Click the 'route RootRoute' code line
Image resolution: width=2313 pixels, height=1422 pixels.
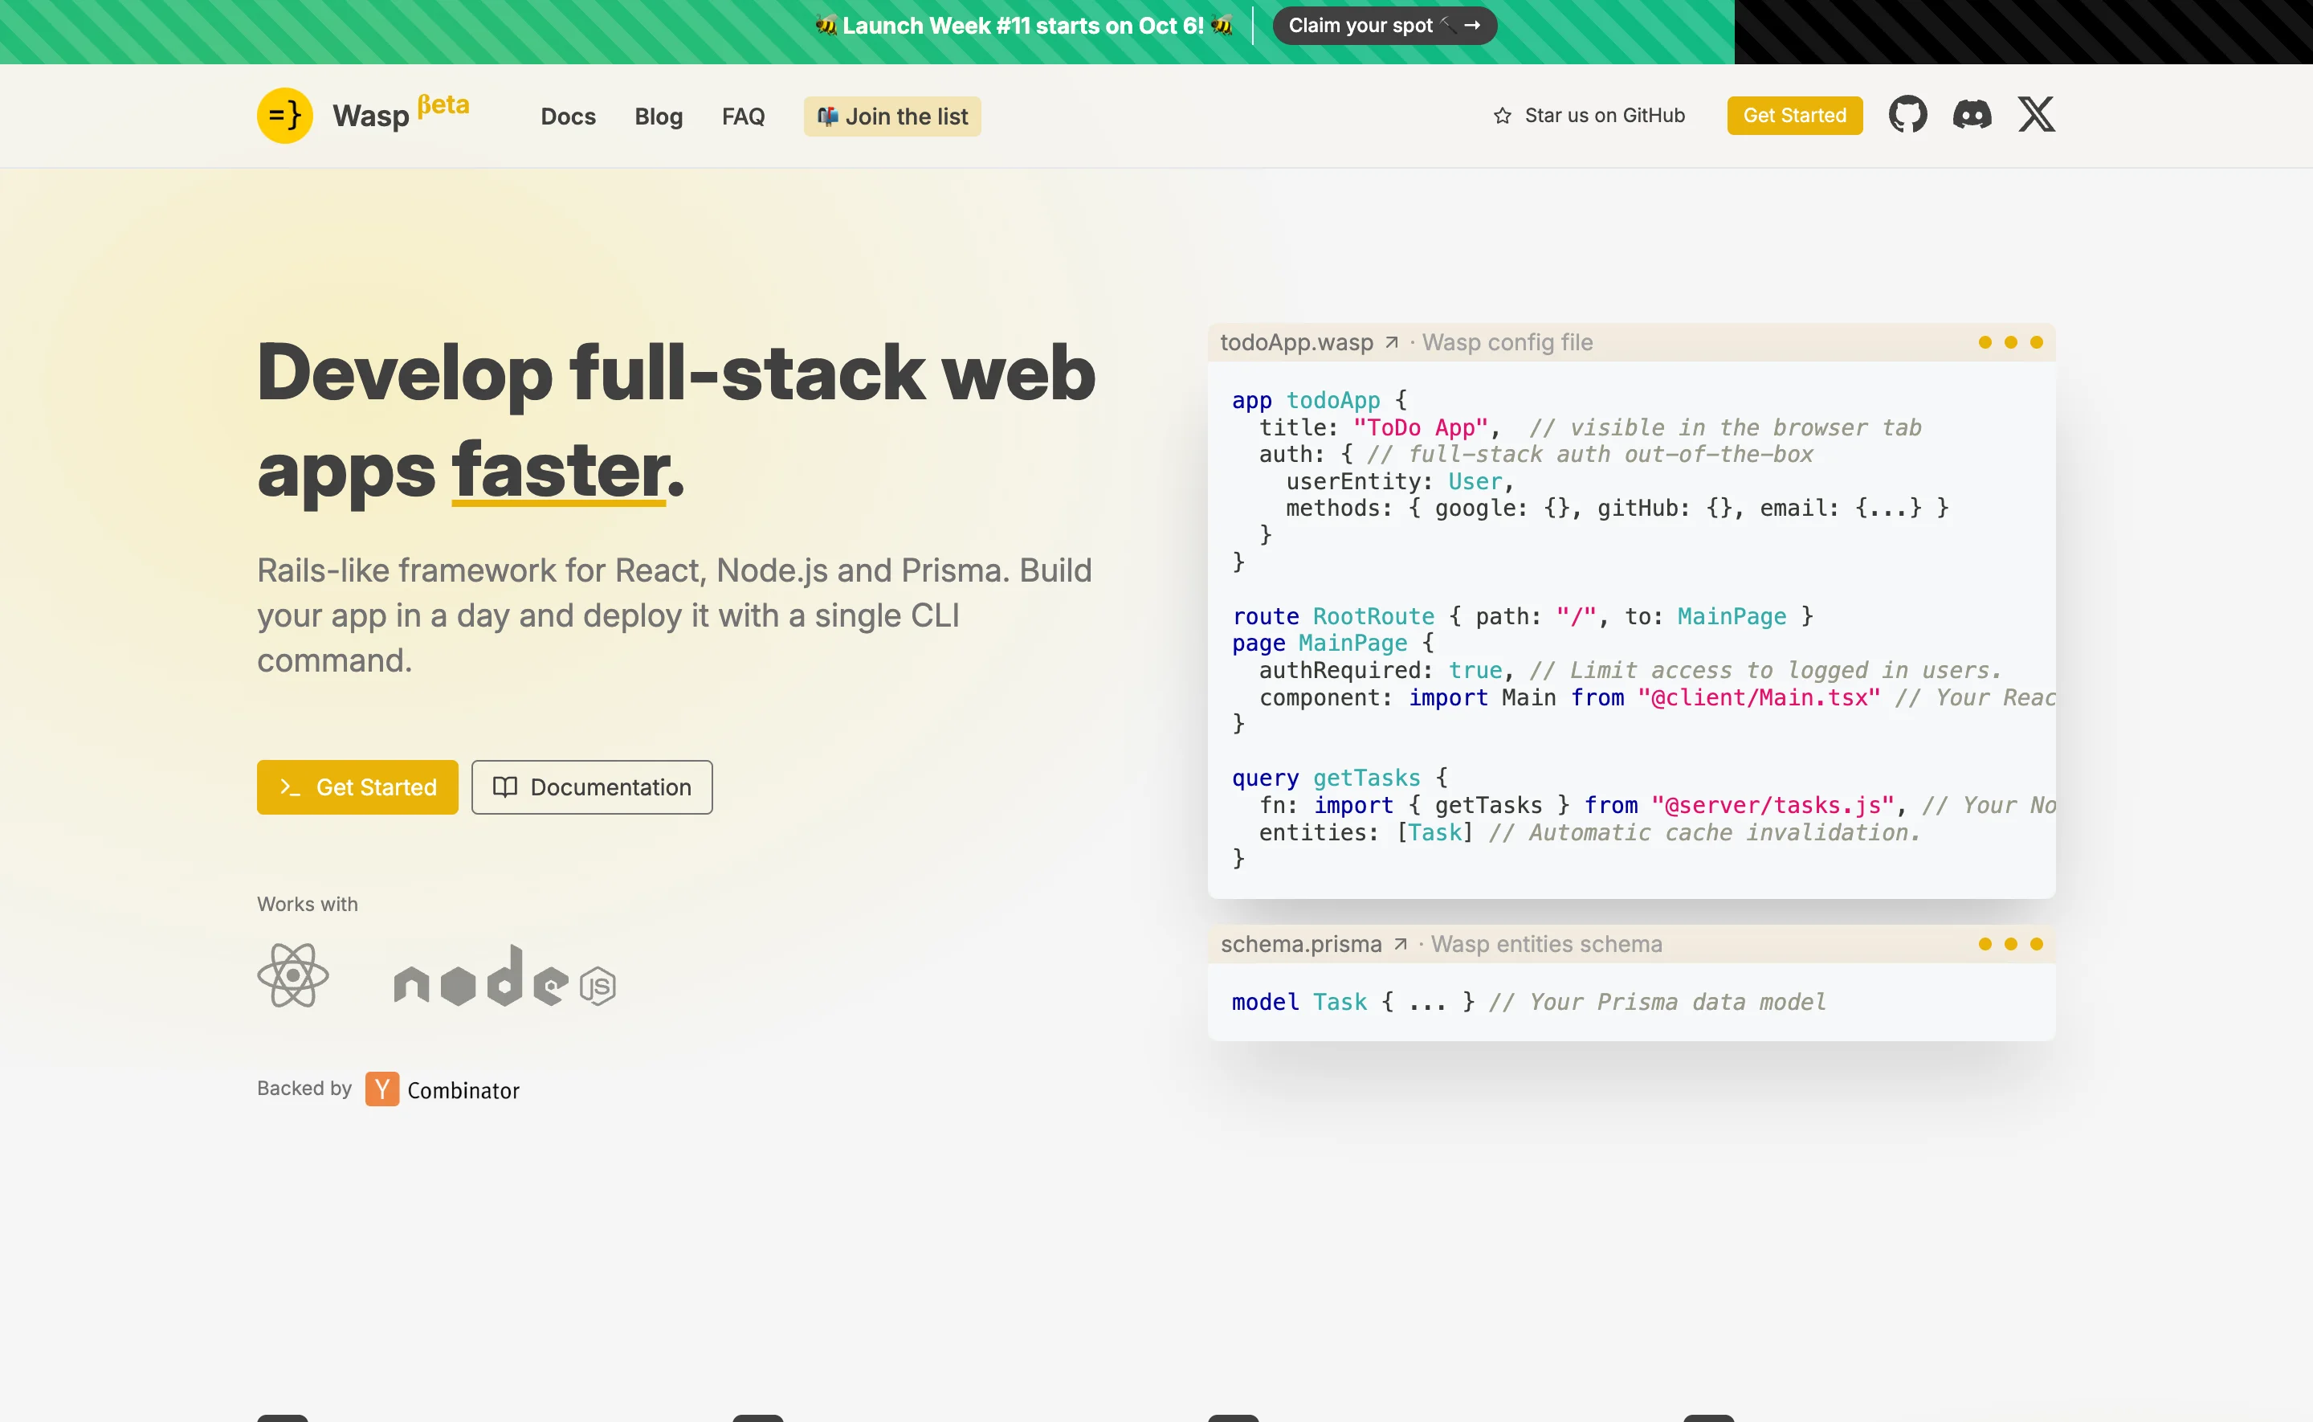(x=1522, y=616)
